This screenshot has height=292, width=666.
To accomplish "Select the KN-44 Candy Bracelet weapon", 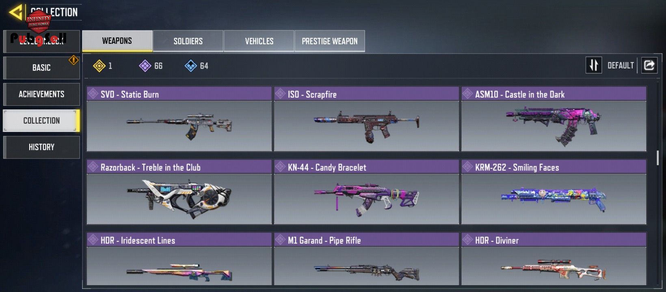I will tap(366, 192).
